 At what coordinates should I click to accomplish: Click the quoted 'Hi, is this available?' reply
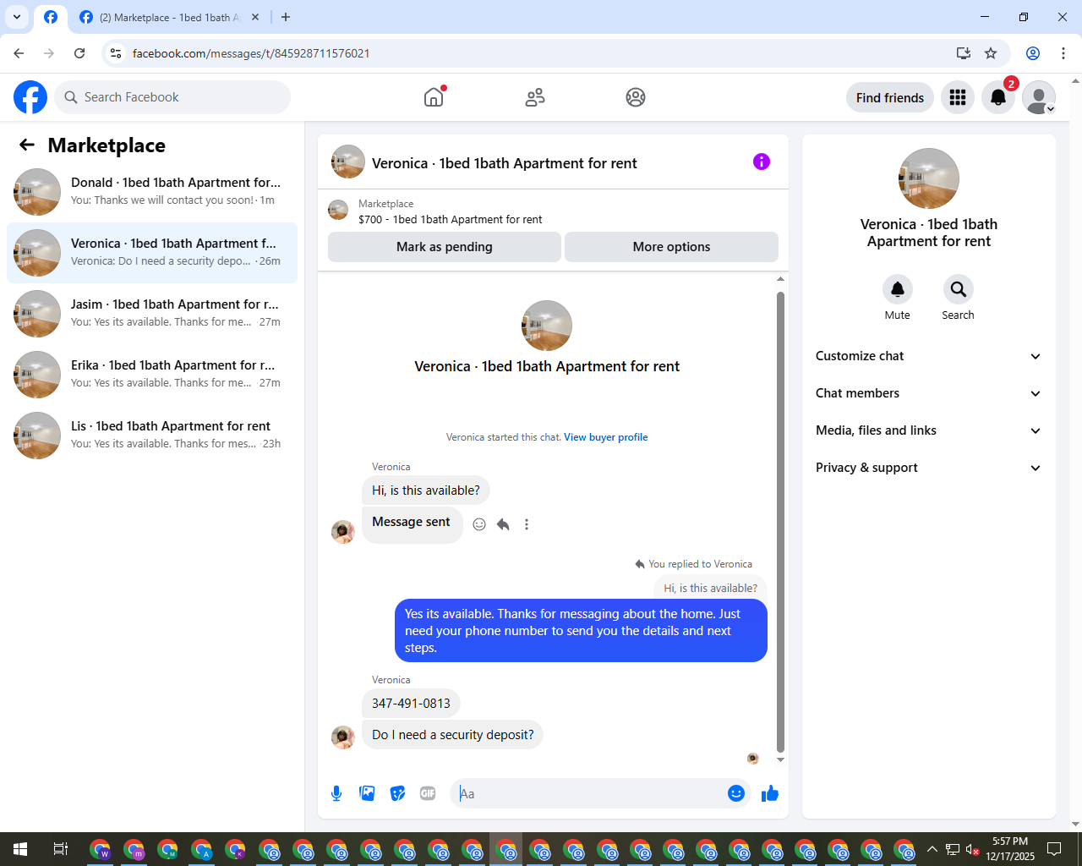(710, 588)
